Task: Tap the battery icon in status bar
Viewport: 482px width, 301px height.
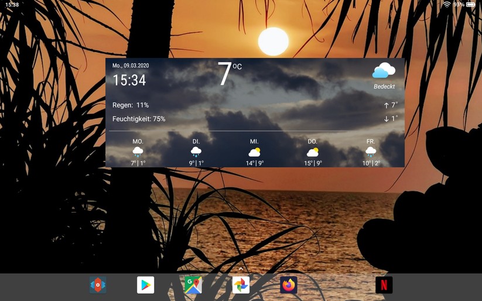Action: click(x=471, y=5)
